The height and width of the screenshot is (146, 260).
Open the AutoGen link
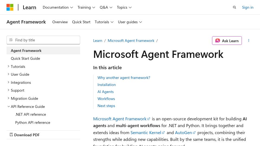[185, 133]
